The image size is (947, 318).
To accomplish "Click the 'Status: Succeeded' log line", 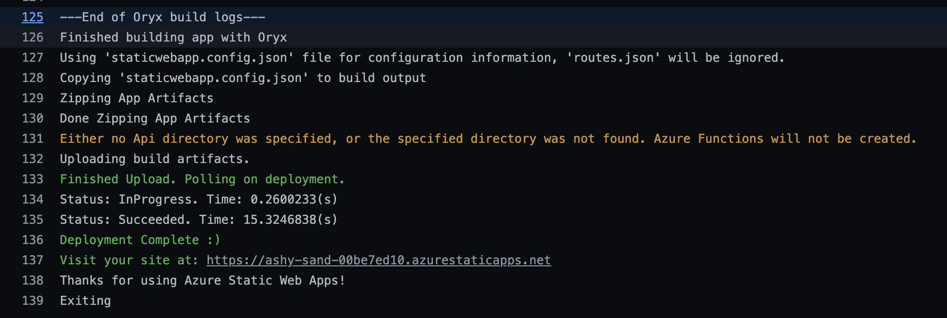I will pyautogui.click(x=199, y=220).
